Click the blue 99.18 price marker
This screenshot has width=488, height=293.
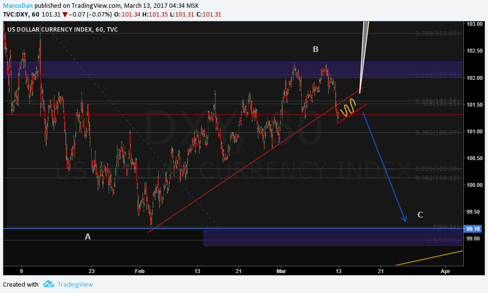(473, 229)
